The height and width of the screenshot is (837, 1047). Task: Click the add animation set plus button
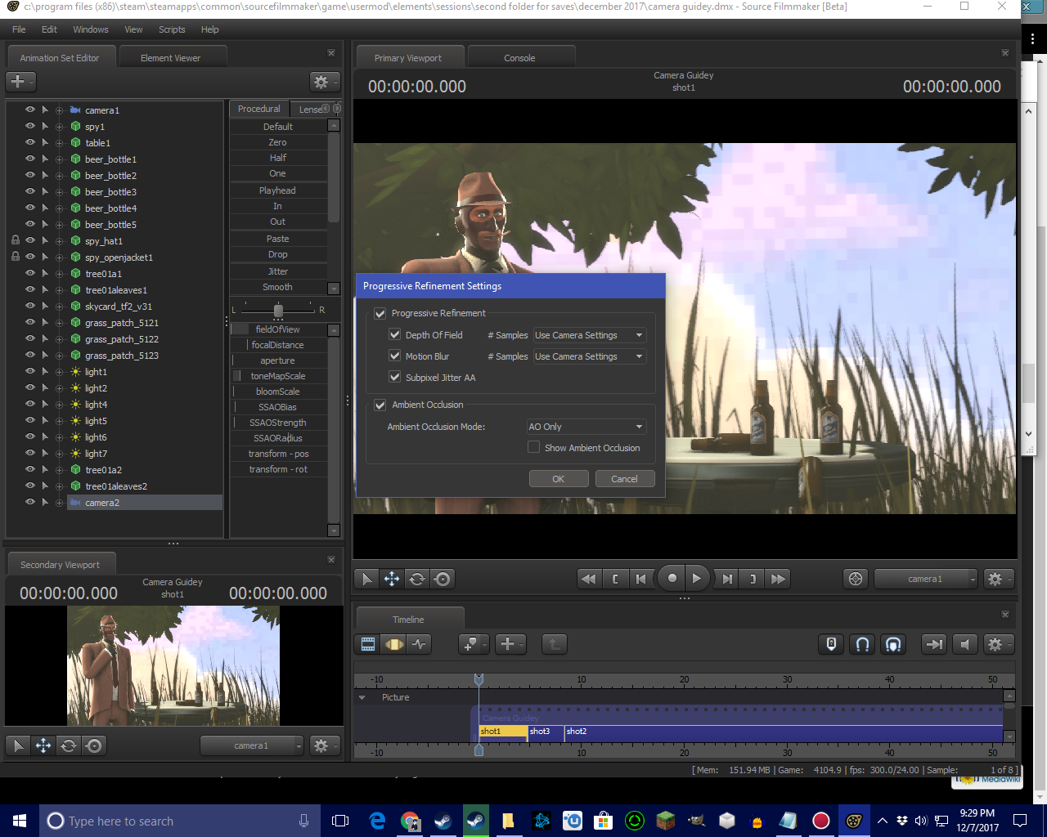click(20, 82)
